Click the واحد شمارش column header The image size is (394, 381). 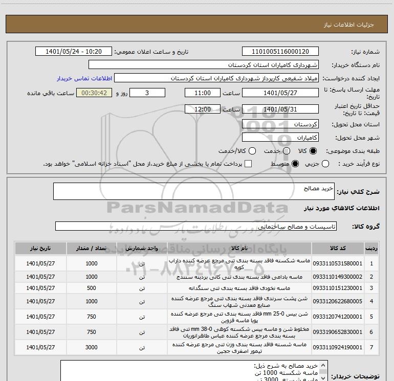pos(142,249)
